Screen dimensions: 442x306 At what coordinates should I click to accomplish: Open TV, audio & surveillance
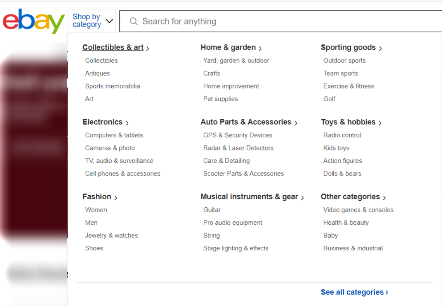click(x=119, y=161)
